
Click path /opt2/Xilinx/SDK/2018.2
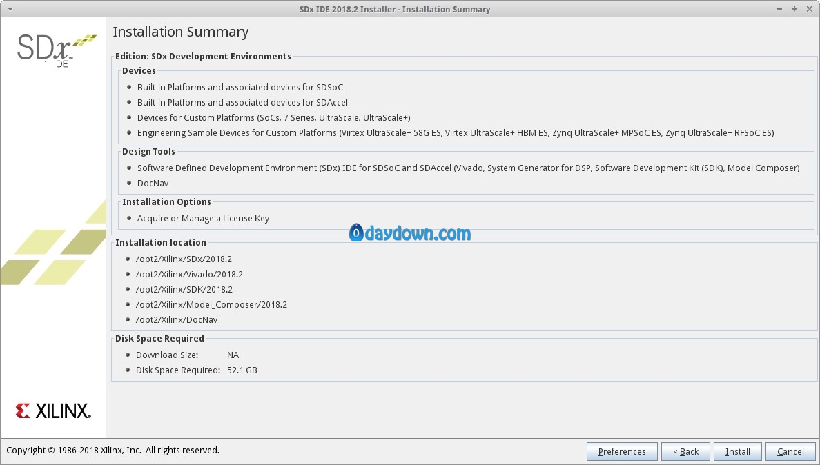(x=184, y=289)
